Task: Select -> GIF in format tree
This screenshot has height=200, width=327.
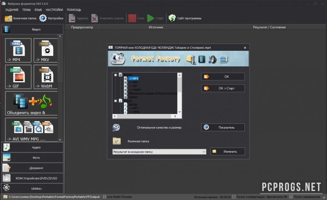Action: click(133, 86)
